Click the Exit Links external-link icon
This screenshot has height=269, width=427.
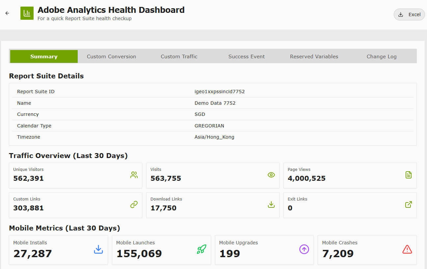pyautogui.click(x=409, y=204)
